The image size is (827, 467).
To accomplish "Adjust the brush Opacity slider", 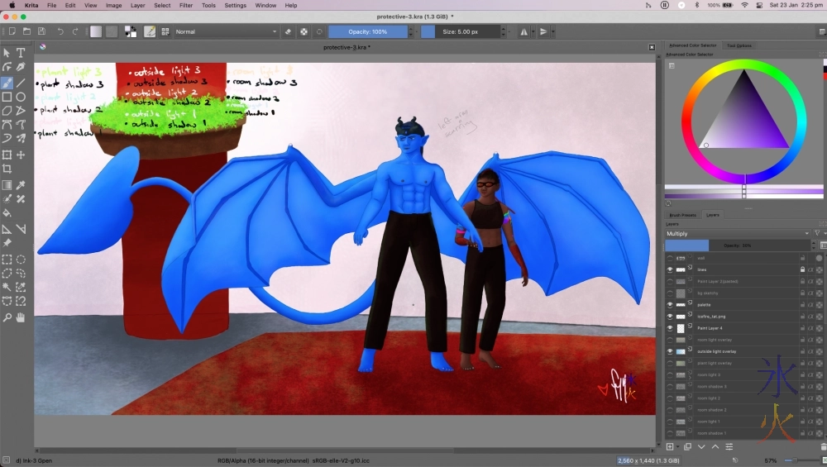I will click(x=367, y=31).
